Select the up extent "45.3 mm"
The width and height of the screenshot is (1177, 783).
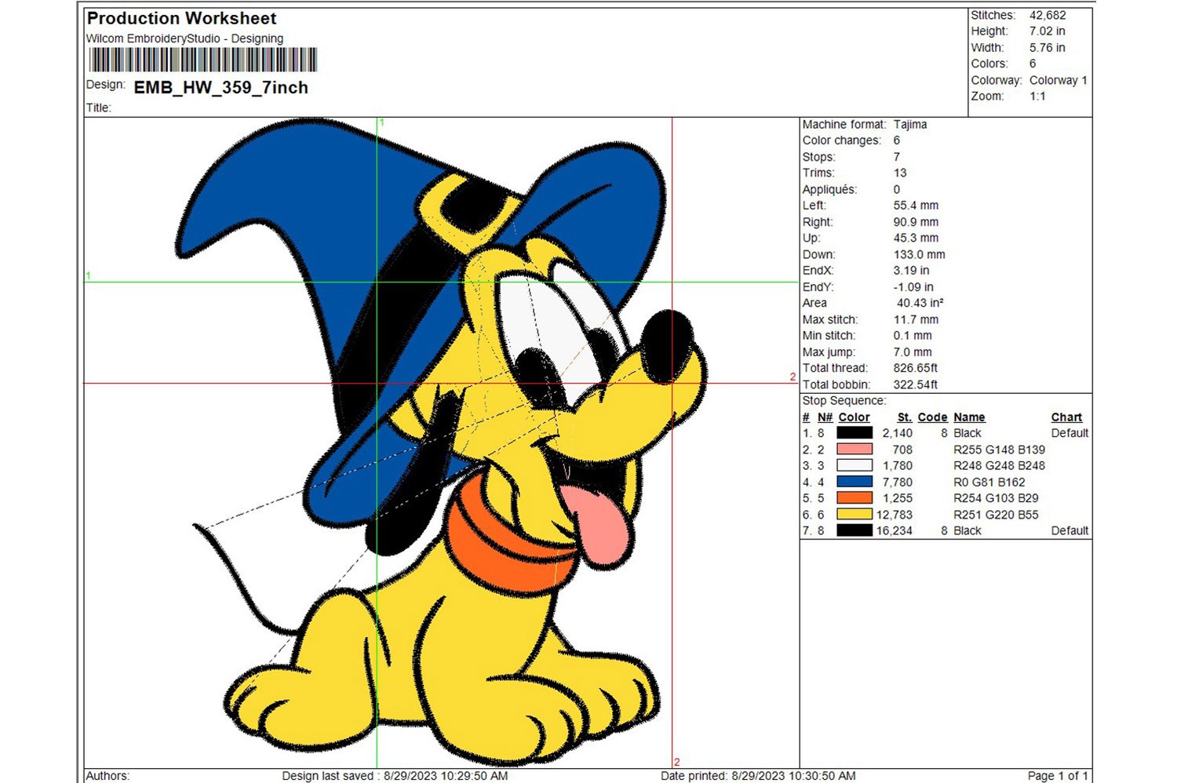916,238
